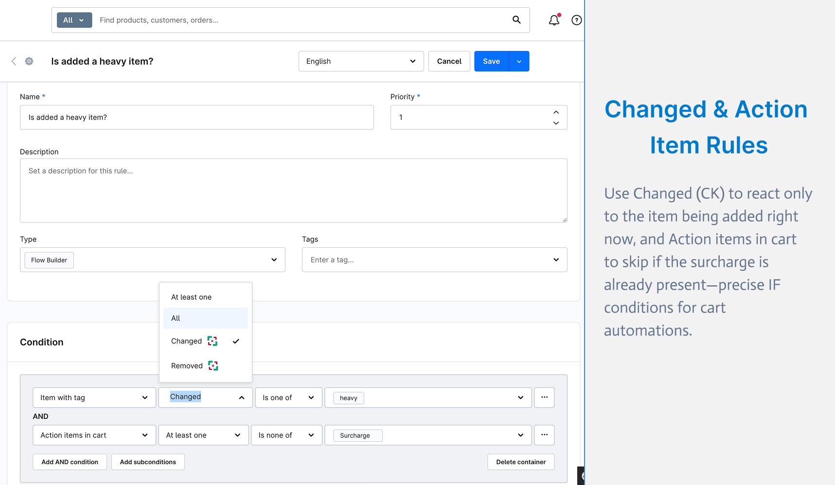Viewport: 835px width, 485px height.
Task: Click Add AND condition button
Action: click(x=70, y=462)
